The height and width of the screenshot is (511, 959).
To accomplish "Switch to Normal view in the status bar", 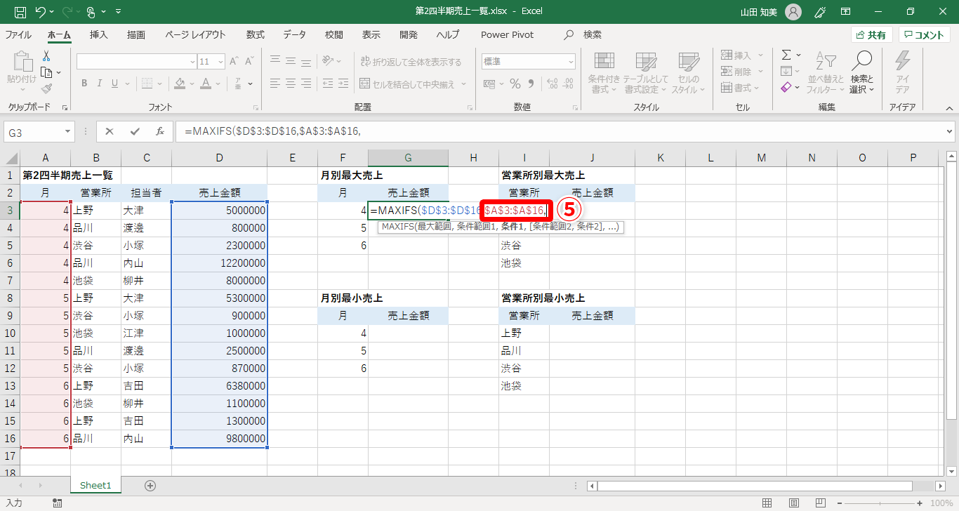I will [x=767, y=503].
